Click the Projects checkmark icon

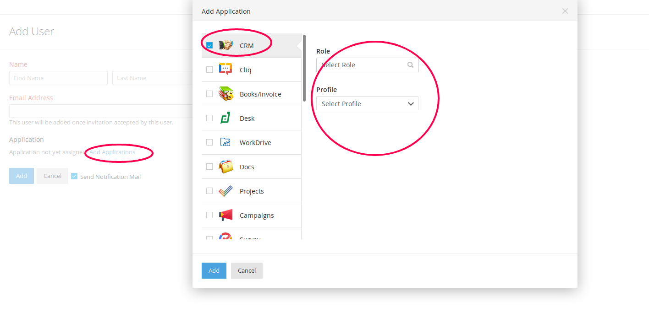[225, 191]
